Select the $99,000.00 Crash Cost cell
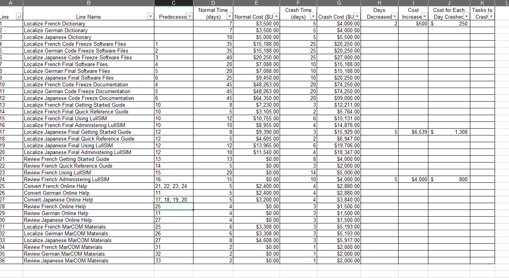Image resolution: width=509 pixels, height=278 pixels. pyautogui.click(x=339, y=98)
